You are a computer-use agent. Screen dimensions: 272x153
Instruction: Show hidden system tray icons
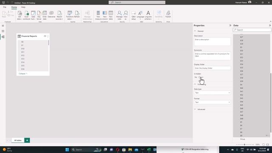coord(228,150)
